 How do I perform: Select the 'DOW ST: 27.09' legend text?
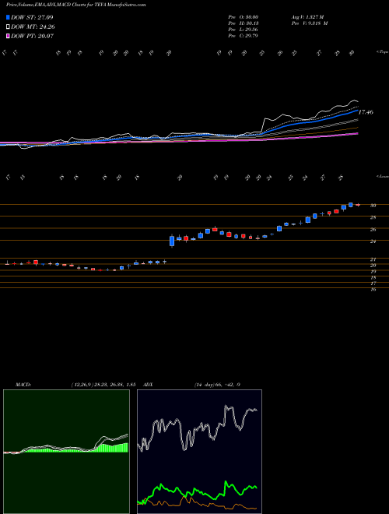coord(32,17)
